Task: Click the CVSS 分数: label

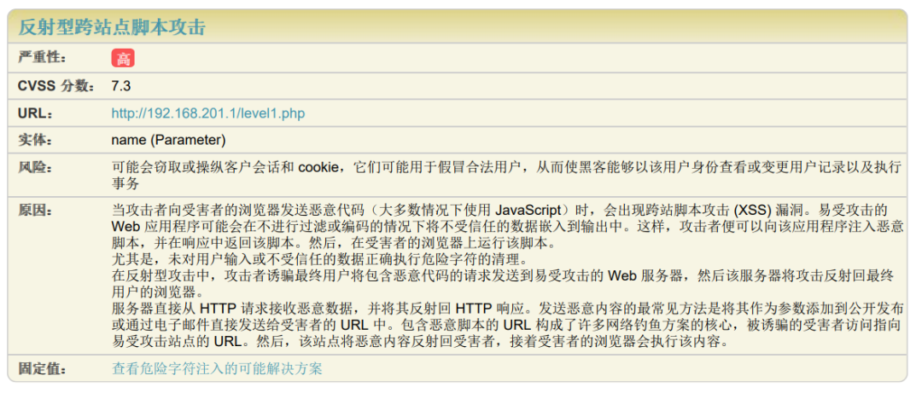Action: pyautogui.click(x=56, y=86)
